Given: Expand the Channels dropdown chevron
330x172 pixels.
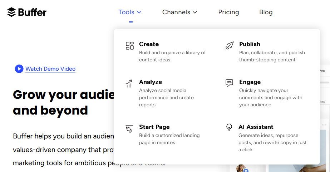Looking at the screenshot, I should (x=195, y=12).
